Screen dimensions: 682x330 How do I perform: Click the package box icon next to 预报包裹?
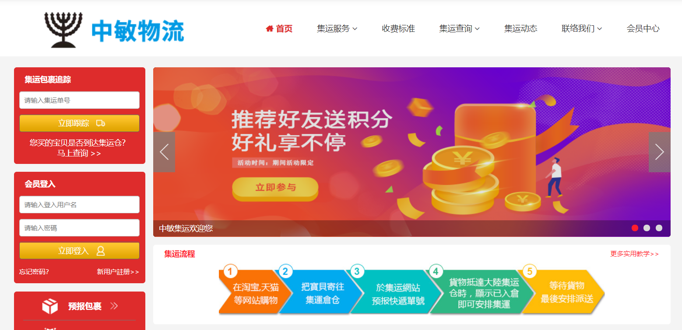tap(50, 306)
